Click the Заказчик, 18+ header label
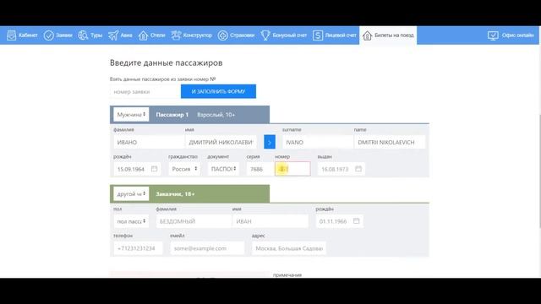Image resolution: width=541 pixels, height=304 pixels. pos(175,193)
